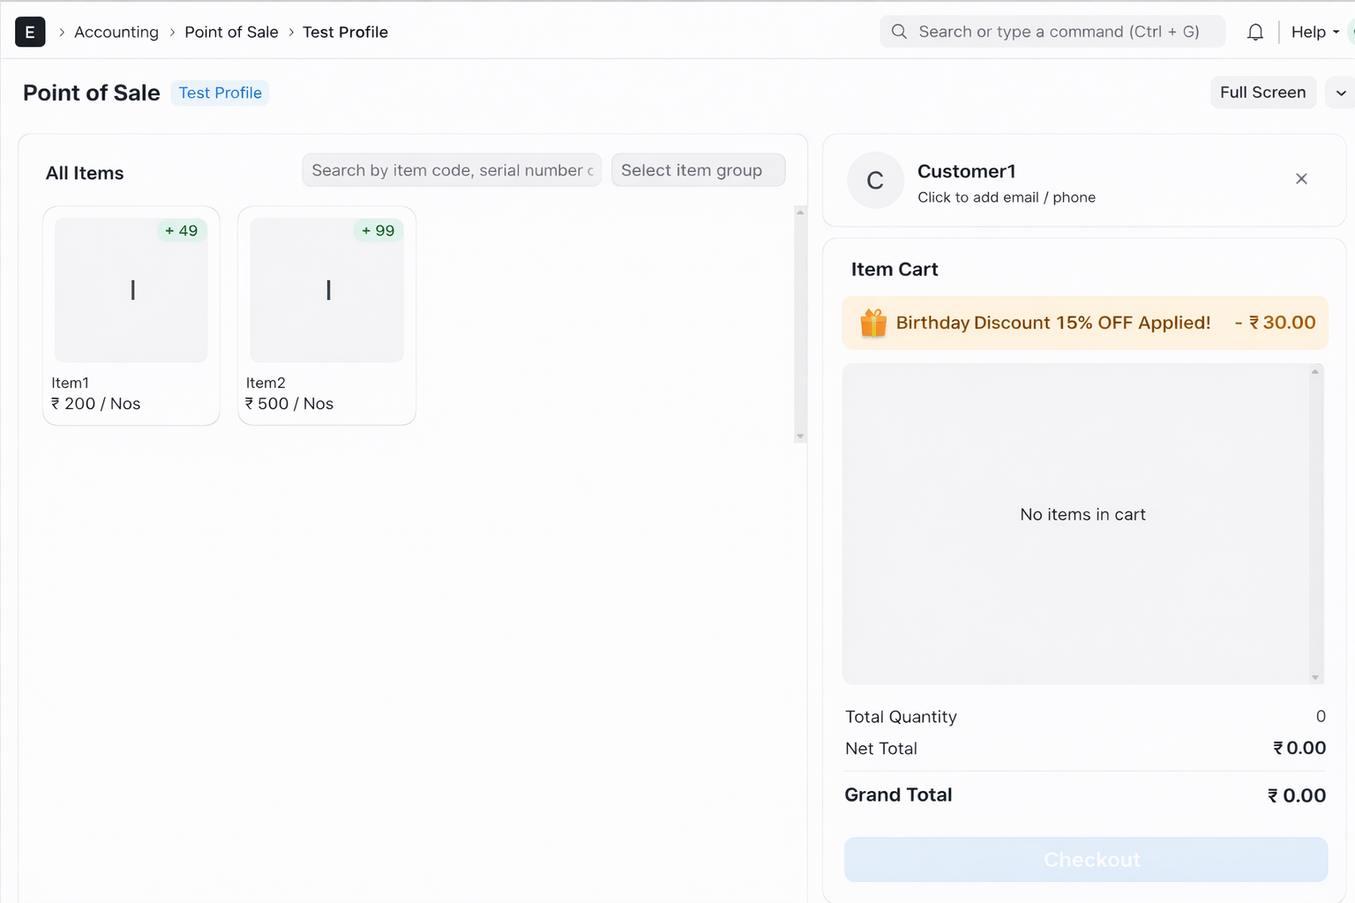Add Item2 to the cart
The height and width of the screenshot is (903, 1355).
tap(326, 316)
